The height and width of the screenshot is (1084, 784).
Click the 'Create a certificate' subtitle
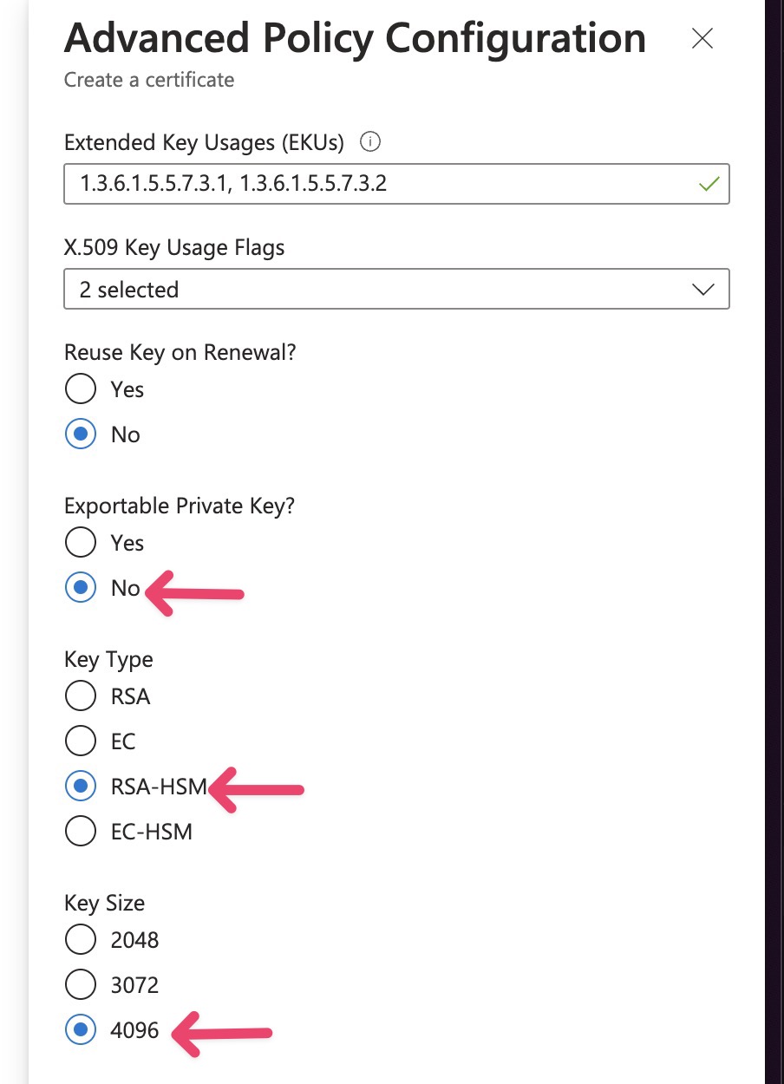147,80
